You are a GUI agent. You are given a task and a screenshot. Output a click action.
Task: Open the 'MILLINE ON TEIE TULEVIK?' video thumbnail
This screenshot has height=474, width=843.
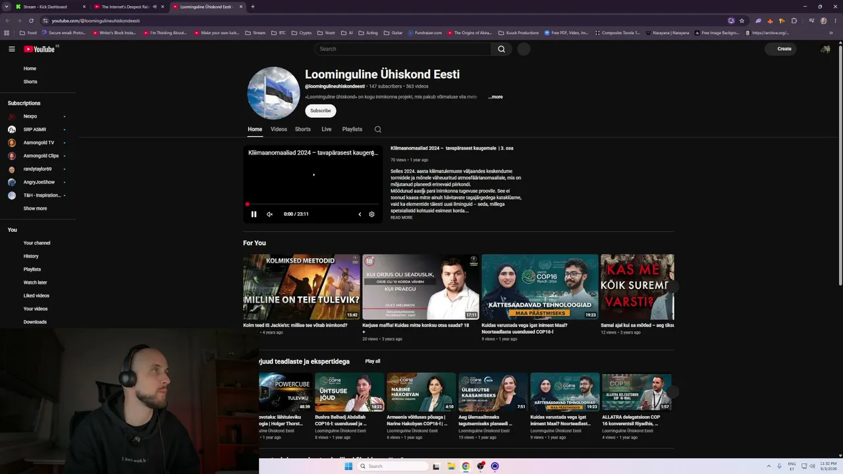coord(302,287)
